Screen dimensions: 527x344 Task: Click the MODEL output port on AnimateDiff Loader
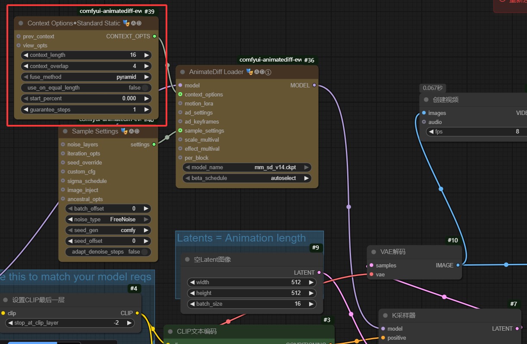click(x=314, y=86)
